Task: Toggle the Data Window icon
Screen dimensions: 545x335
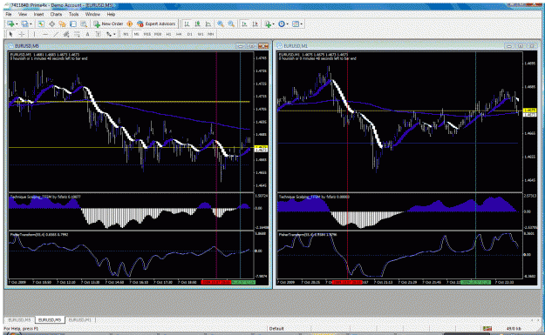Action: [x=51, y=24]
